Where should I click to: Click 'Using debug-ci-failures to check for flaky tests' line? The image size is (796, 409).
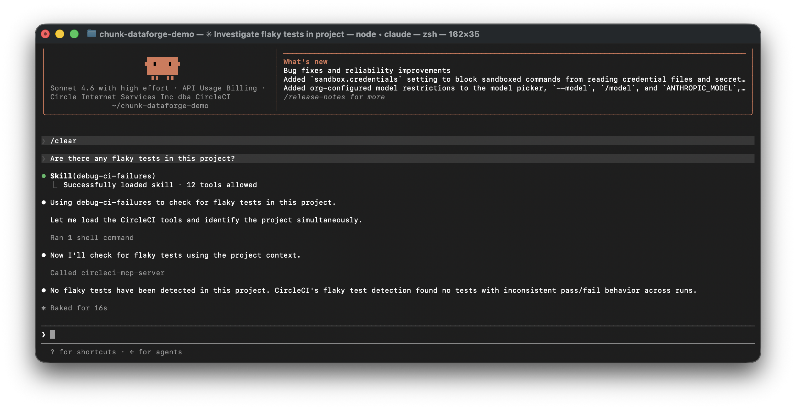(x=193, y=203)
